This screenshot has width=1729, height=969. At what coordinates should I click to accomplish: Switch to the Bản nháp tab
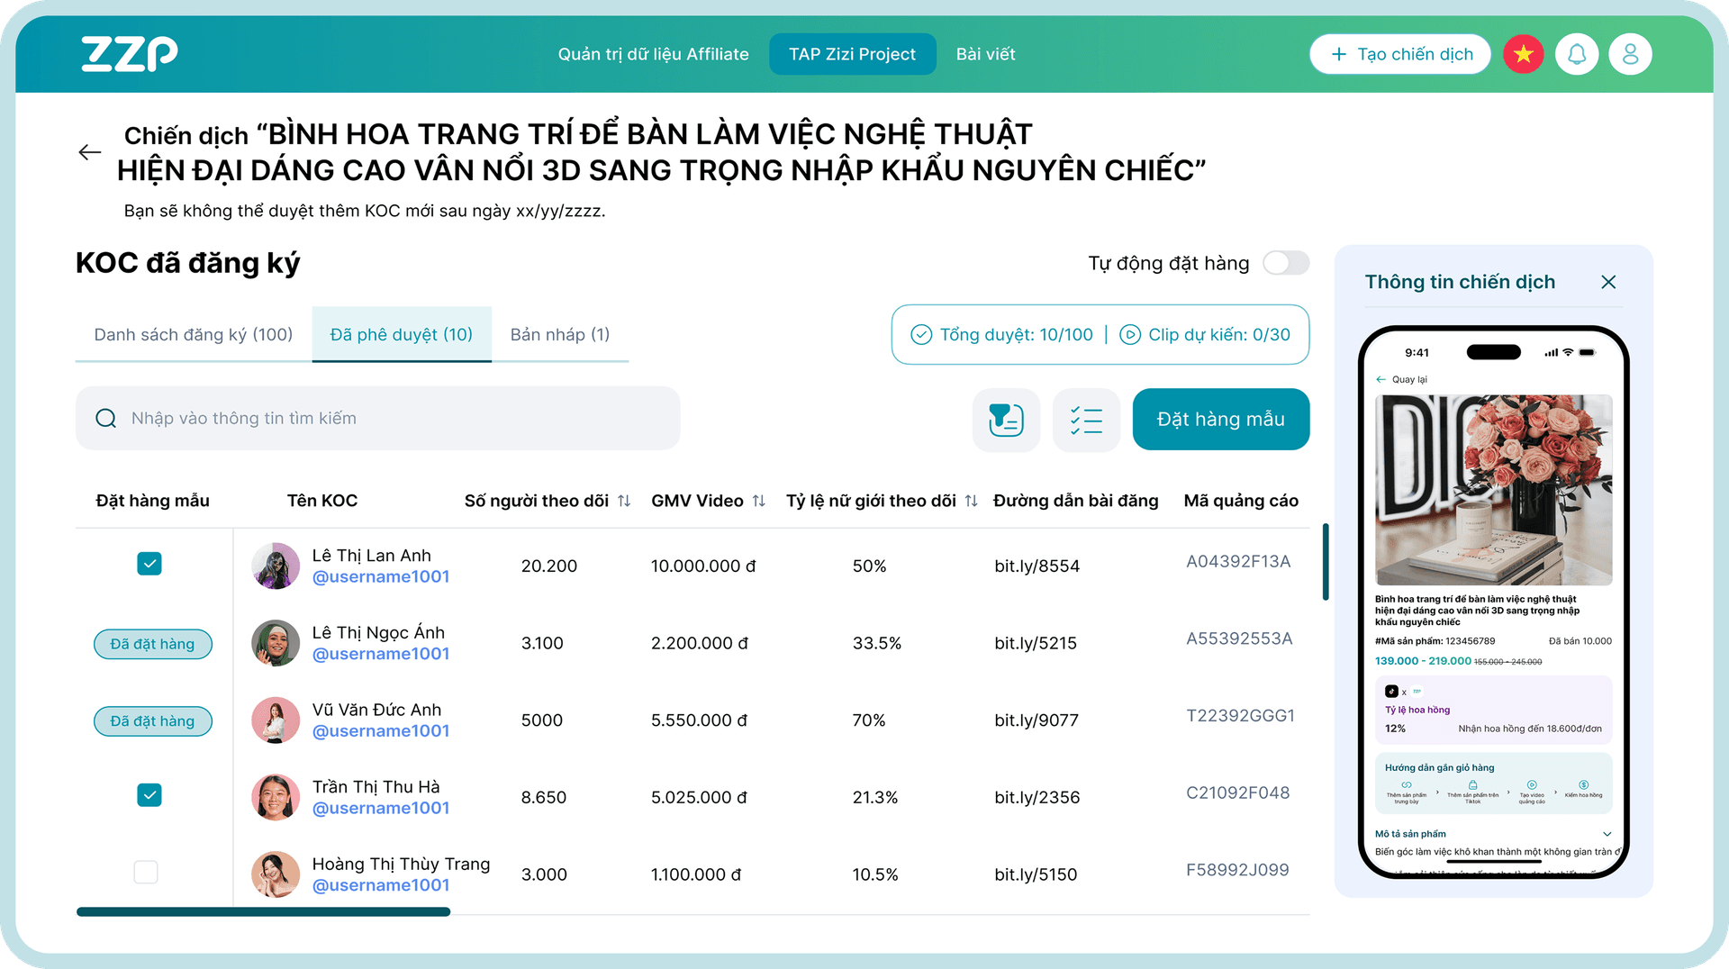point(559,334)
